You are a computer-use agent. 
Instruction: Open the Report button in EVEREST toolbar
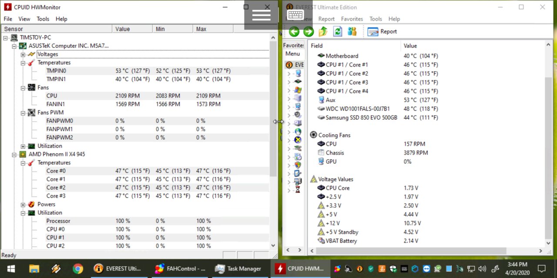[x=382, y=31]
